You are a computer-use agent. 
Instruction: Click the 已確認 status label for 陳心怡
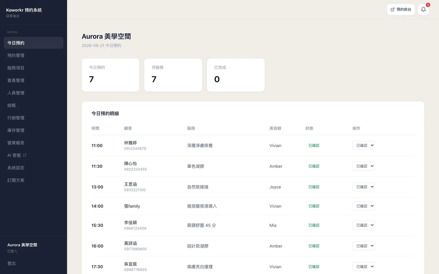tap(314, 166)
